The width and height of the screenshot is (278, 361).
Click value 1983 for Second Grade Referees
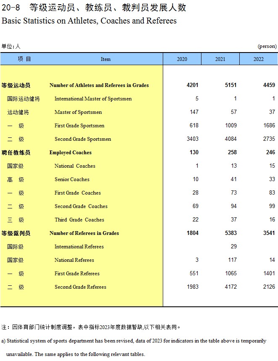193,287
